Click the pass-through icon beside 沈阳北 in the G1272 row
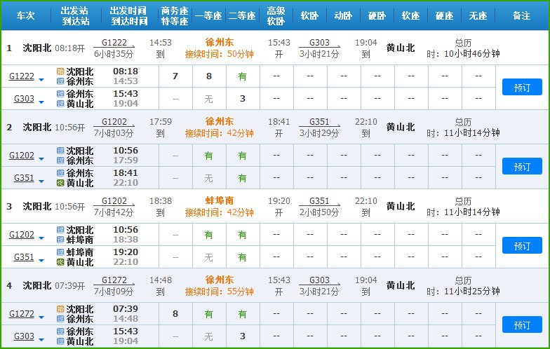Image resolution: width=550 pixels, height=349 pixels. (60, 309)
